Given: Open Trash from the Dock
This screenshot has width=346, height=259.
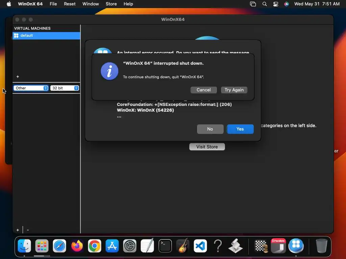Looking at the screenshot, I should click(x=321, y=246).
